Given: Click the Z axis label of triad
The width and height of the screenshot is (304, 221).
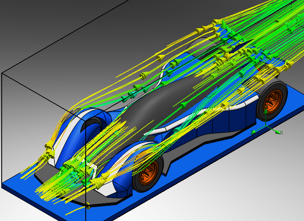Looking at the screenshot, I should [252, 132].
